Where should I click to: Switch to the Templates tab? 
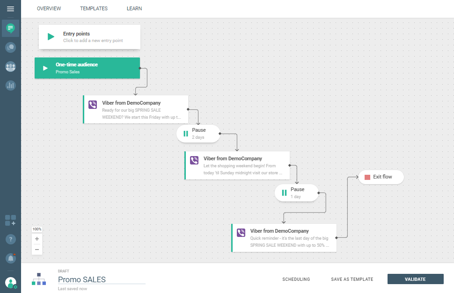pyautogui.click(x=94, y=8)
